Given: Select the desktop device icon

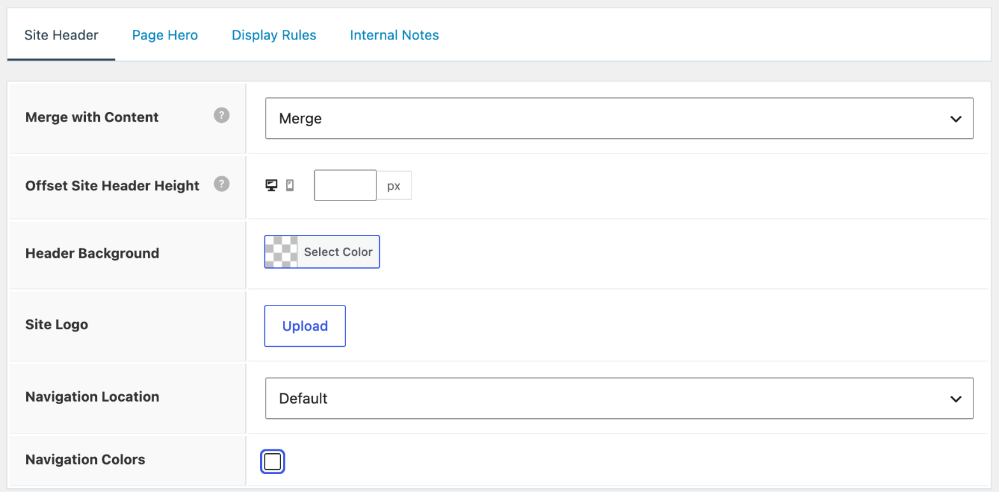Looking at the screenshot, I should pyautogui.click(x=271, y=185).
